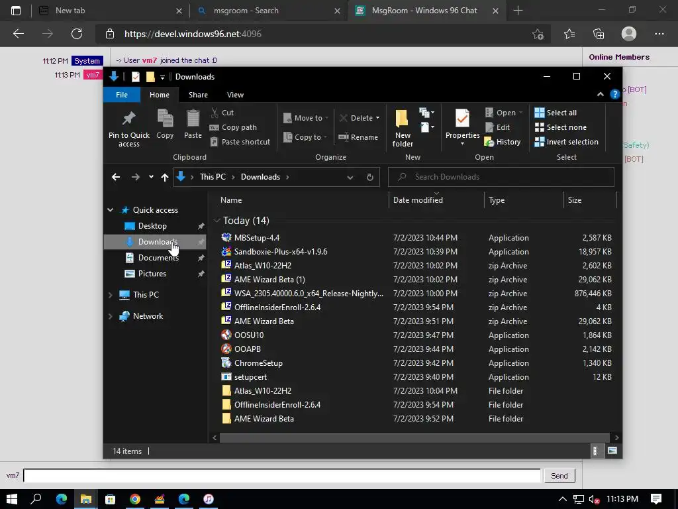
Task: Switch to large icons view
Action: tap(612, 451)
